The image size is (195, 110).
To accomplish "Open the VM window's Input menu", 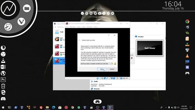I will (83, 27).
